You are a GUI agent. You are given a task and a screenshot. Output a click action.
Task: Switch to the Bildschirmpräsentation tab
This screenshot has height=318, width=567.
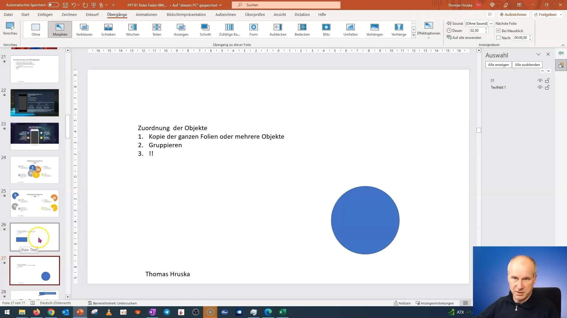pos(186,14)
